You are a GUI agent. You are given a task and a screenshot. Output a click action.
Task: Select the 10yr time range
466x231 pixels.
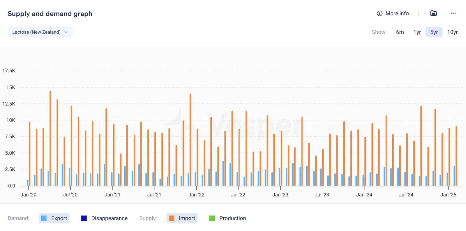tap(452, 32)
